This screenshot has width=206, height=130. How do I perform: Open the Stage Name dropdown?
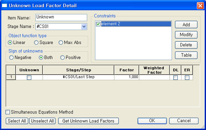point(84,27)
